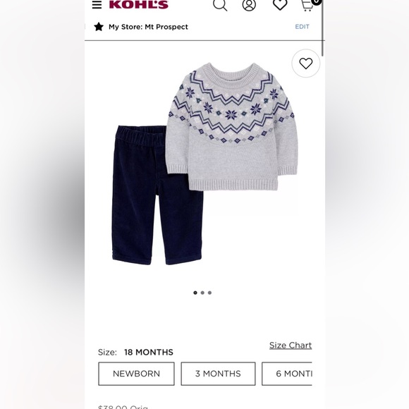Image resolution: width=409 pixels, height=409 pixels.
Task: Open the account profile icon
Action: tap(249, 5)
